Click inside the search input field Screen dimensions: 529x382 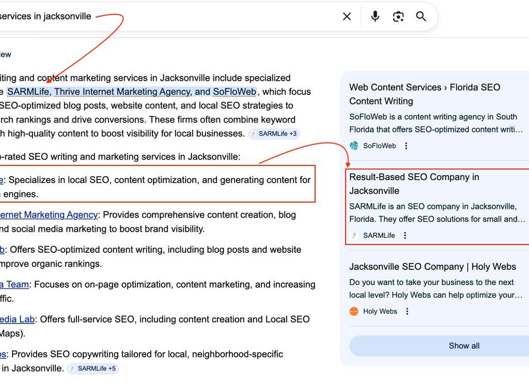pos(155,16)
